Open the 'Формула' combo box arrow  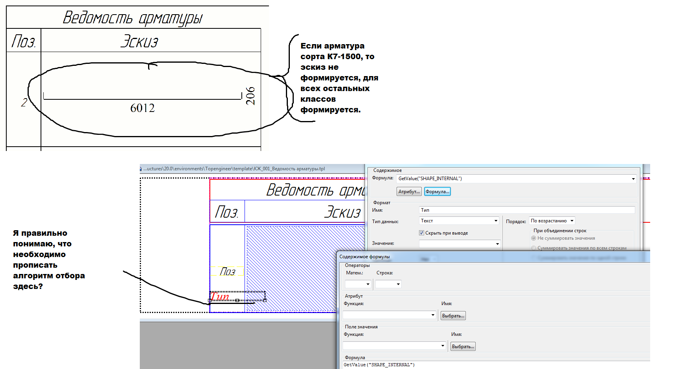(633, 179)
